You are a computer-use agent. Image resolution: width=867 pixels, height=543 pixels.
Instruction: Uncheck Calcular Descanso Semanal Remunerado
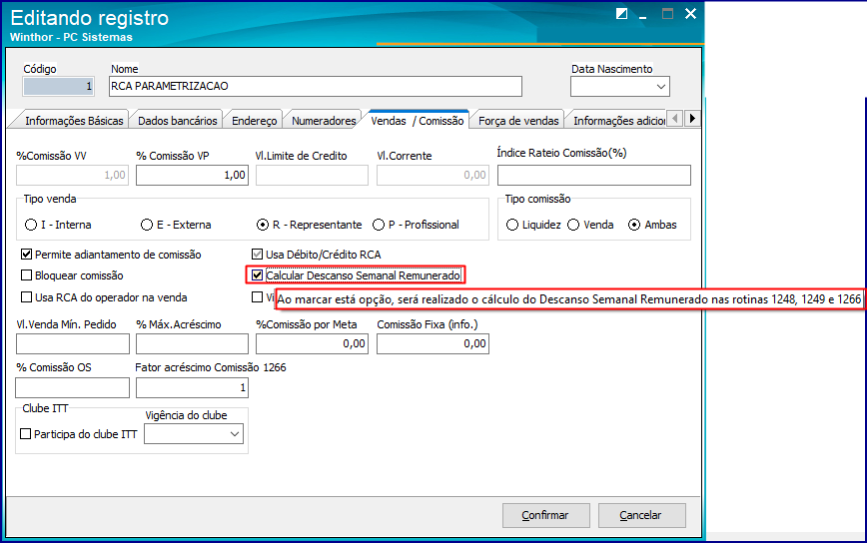tap(257, 275)
